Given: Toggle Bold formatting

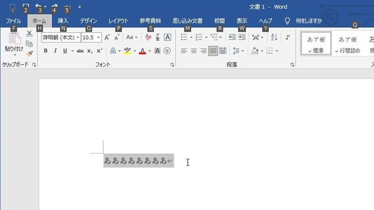Looking at the screenshot, I should pyautogui.click(x=45, y=51).
